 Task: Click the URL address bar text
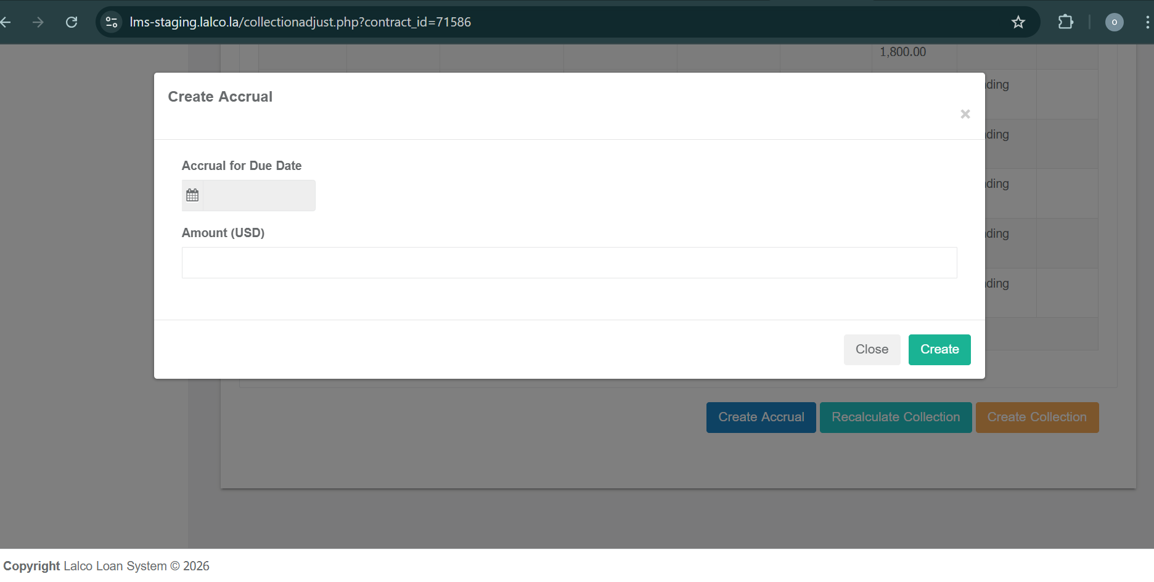pyautogui.click(x=300, y=22)
